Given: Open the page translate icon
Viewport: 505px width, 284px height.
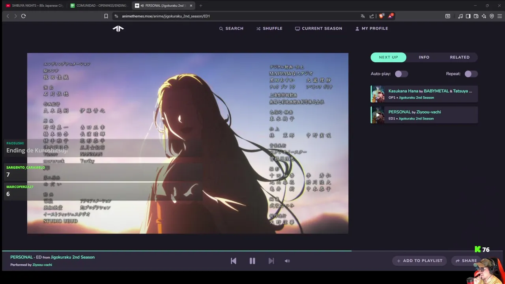Looking at the screenshot, I should point(363,16).
